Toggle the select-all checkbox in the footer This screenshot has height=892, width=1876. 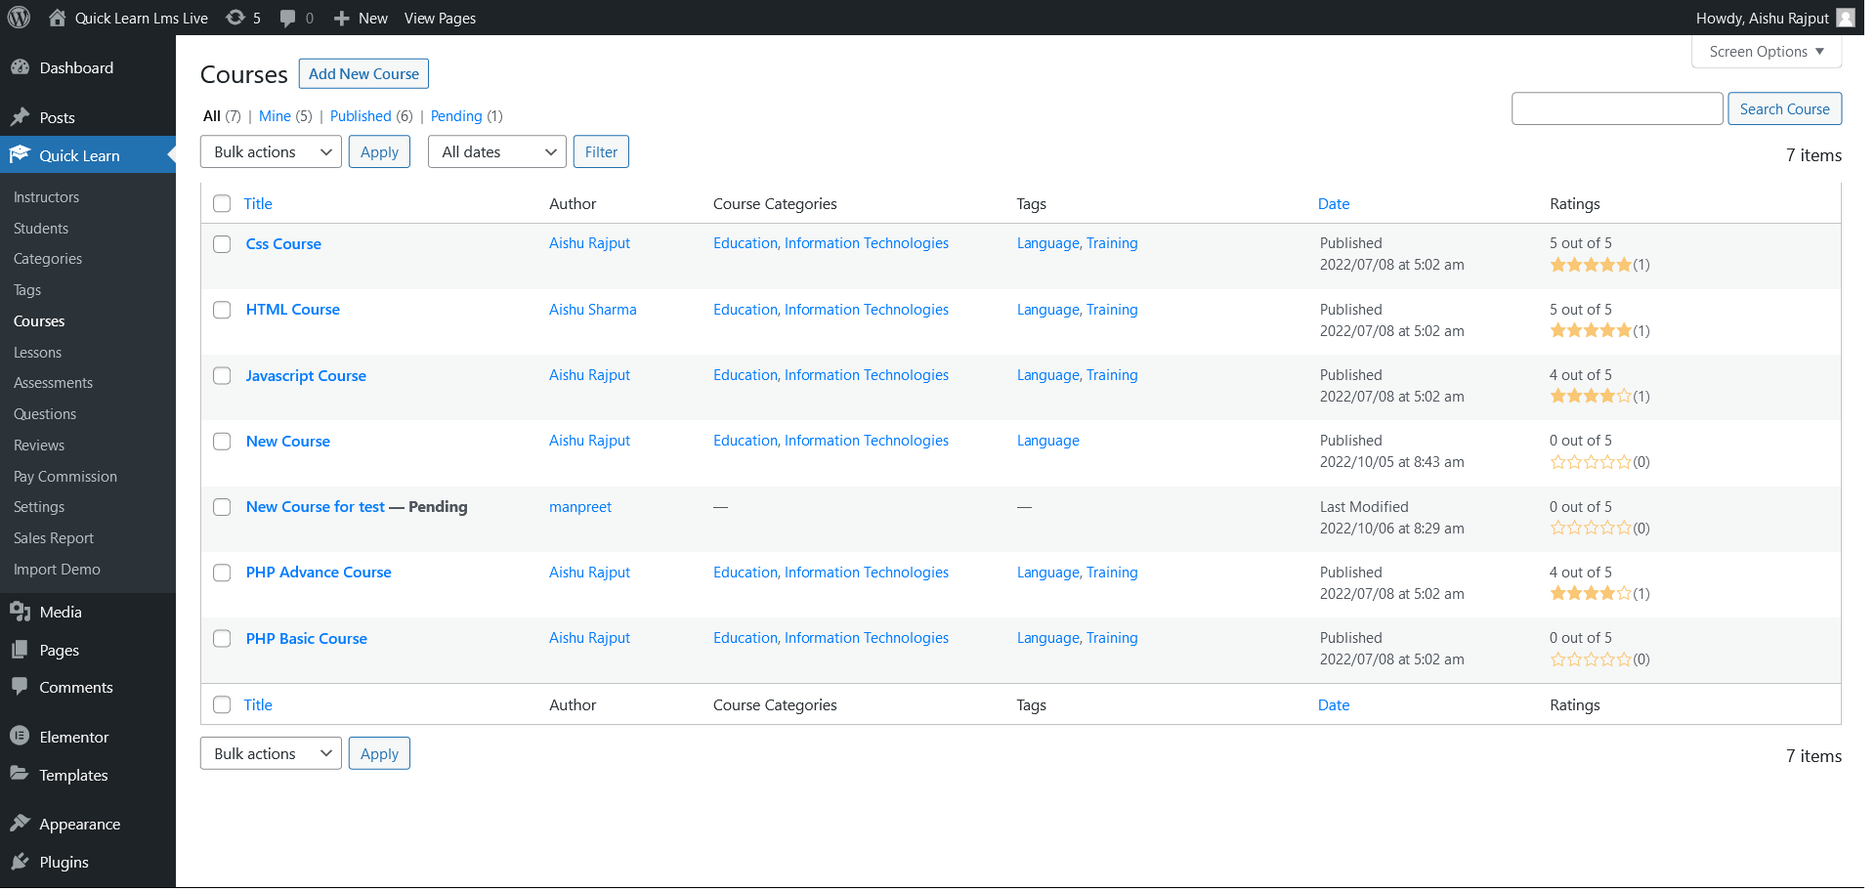(222, 704)
